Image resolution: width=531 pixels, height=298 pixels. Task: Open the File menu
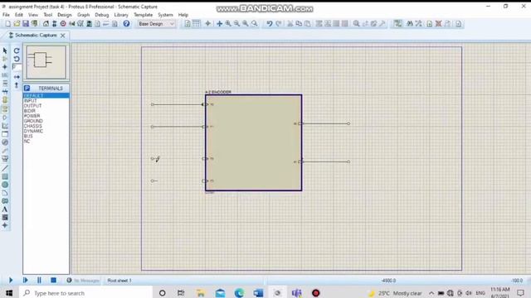6,15
